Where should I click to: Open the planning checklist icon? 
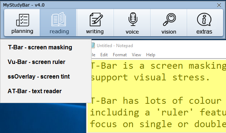coord(22,20)
